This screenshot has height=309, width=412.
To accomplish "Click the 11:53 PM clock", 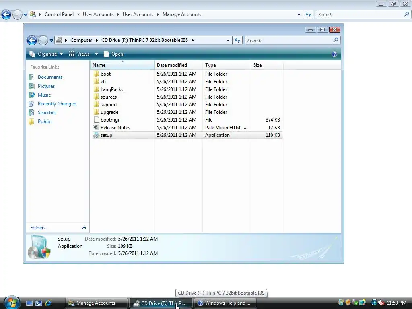I will [396, 303].
